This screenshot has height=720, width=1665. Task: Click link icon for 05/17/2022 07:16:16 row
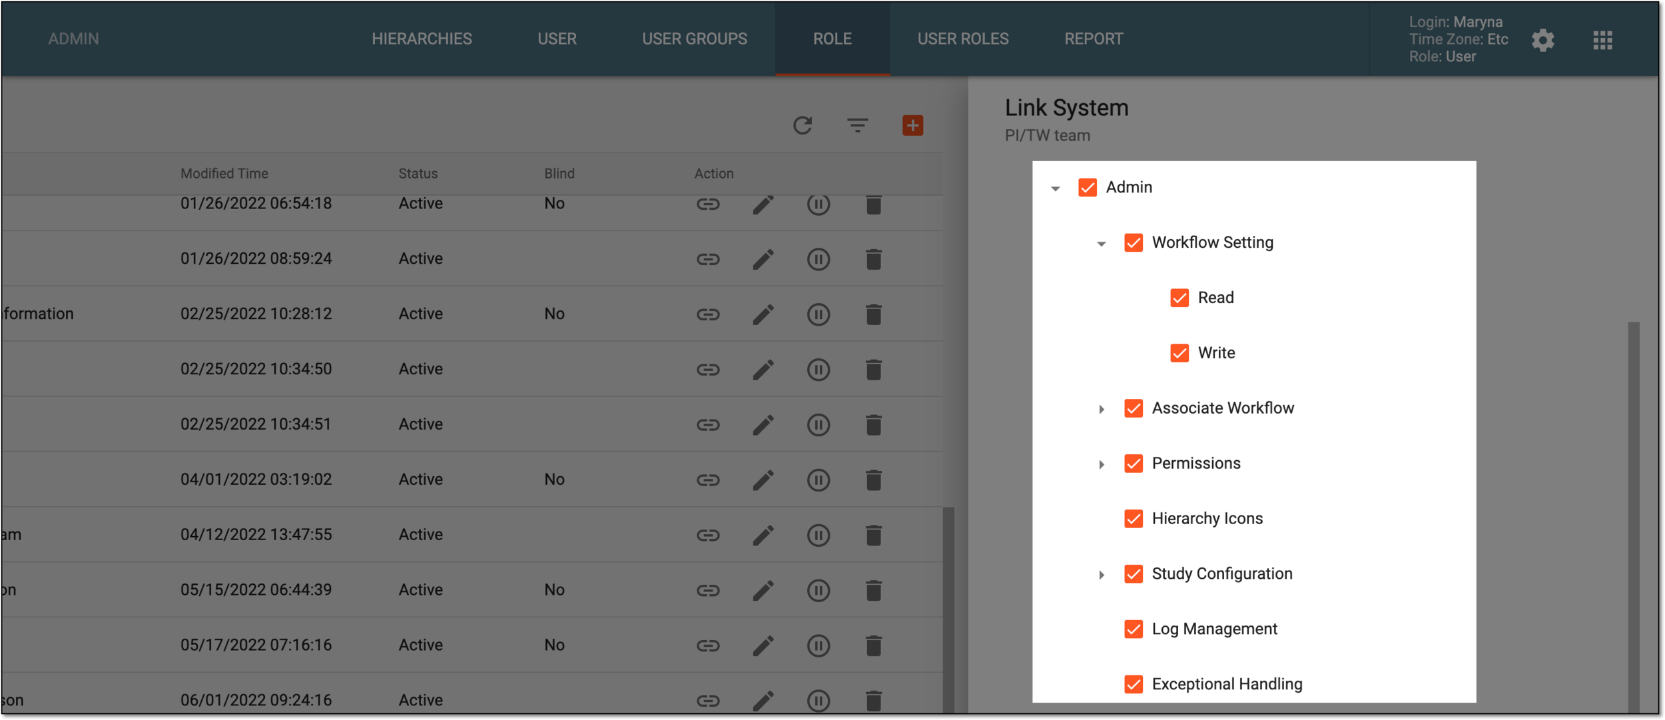708,646
